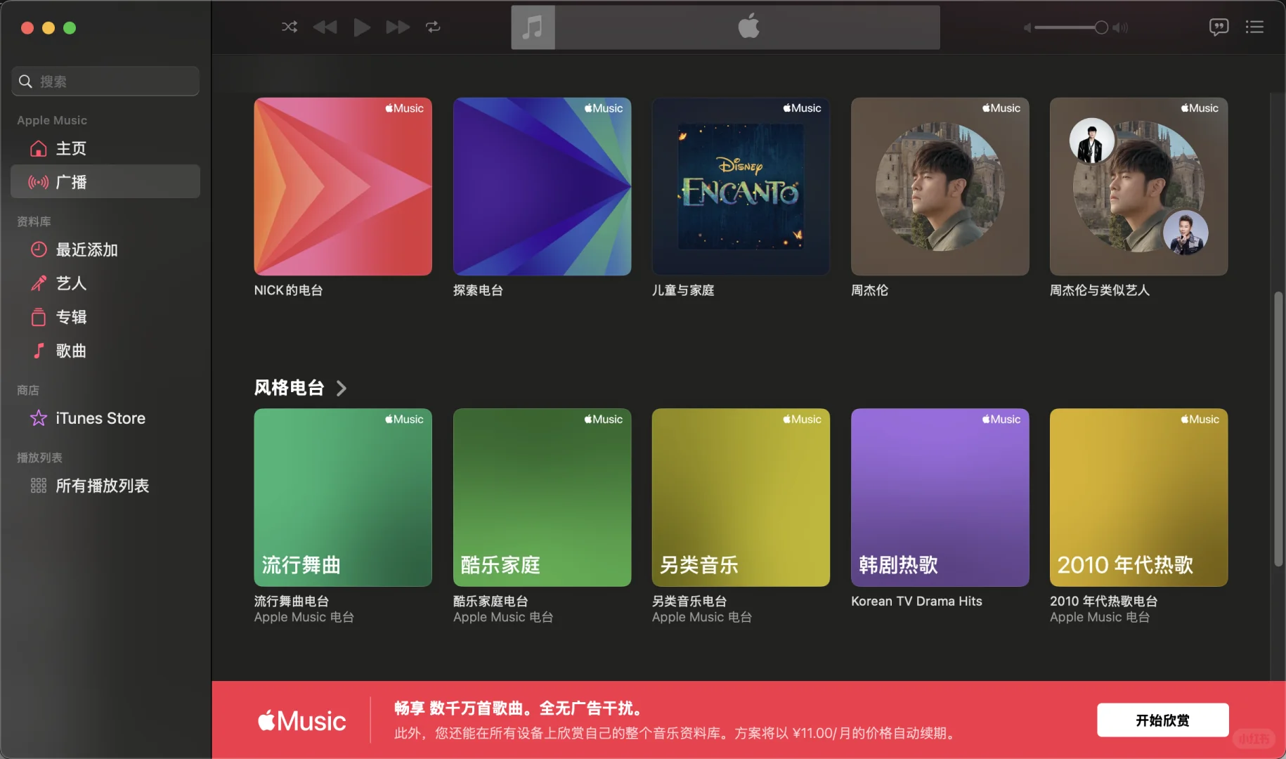Open the NICK 的电台 station

pyautogui.click(x=342, y=187)
